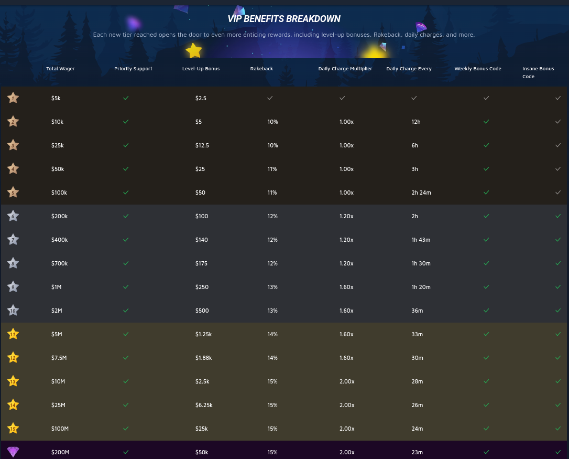Toggle the Insane Bonus Code checkmark for level 3
The width and height of the screenshot is (569, 459).
click(x=558, y=145)
